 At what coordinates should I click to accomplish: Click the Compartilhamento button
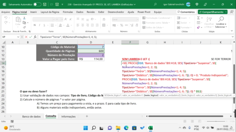coord(212,12)
